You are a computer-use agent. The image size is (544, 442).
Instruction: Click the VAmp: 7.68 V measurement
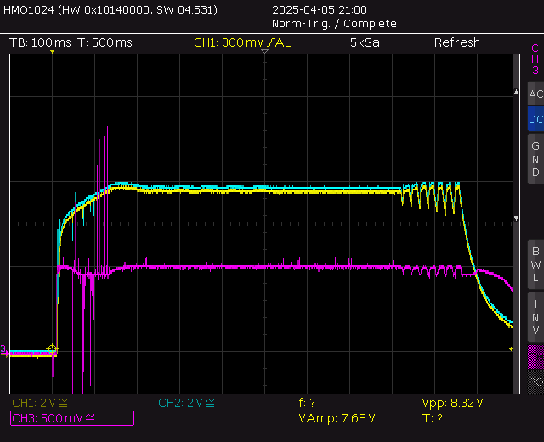[337, 418]
